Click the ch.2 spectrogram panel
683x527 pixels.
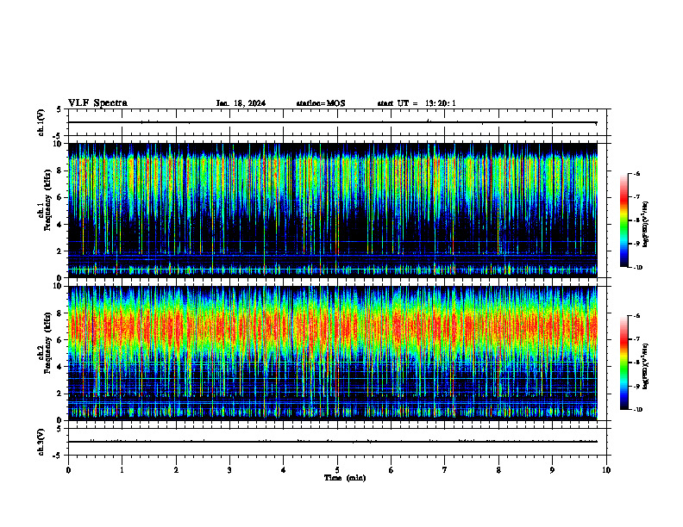pos(332,353)
